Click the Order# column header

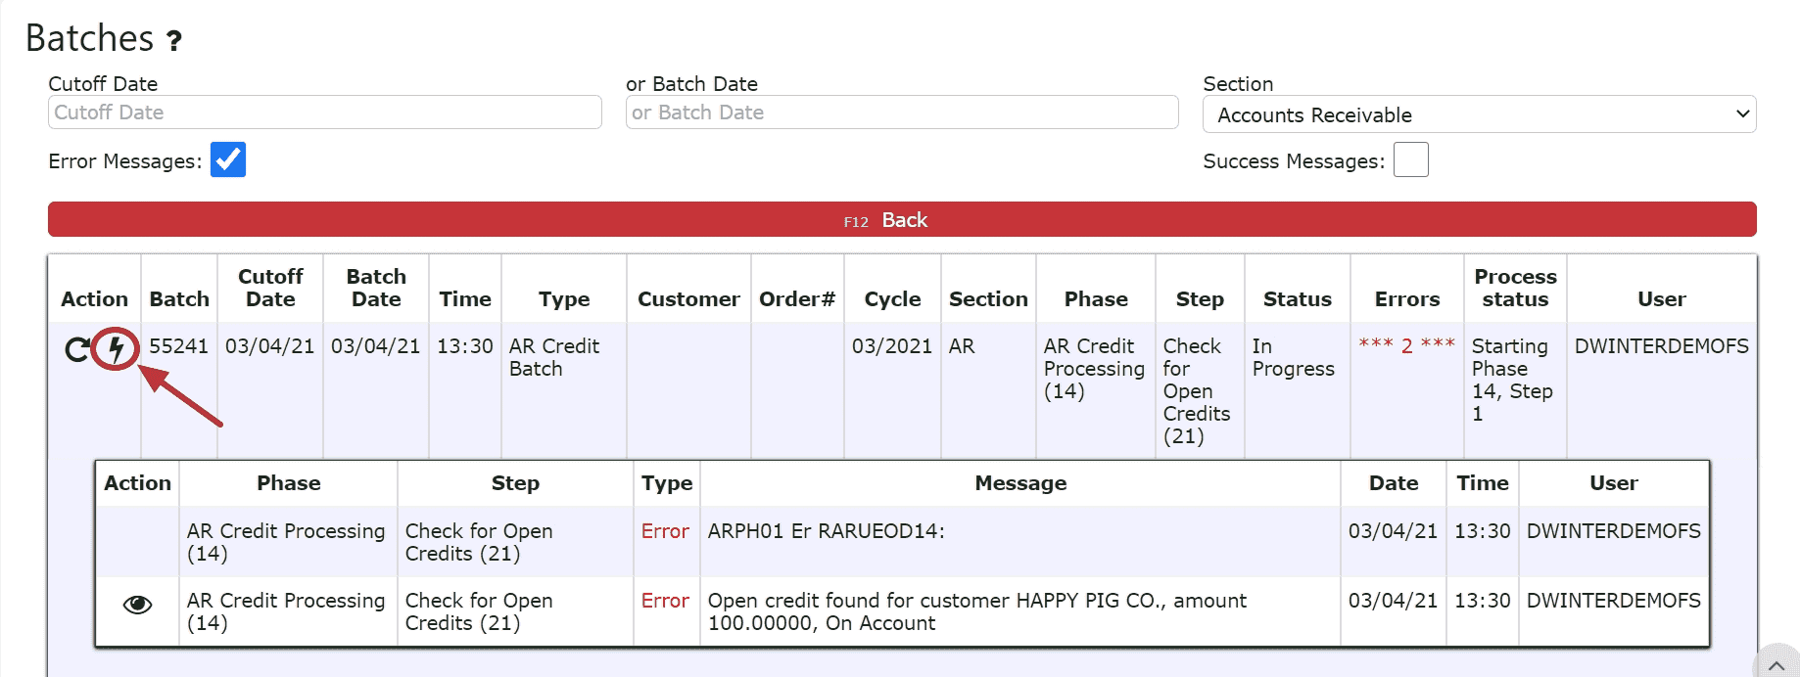pos(797,299)
